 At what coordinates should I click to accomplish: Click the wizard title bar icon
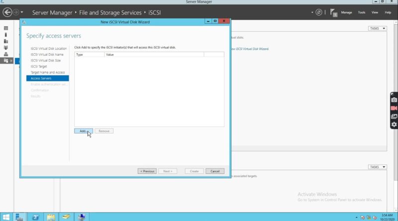[x=23, y=22]
